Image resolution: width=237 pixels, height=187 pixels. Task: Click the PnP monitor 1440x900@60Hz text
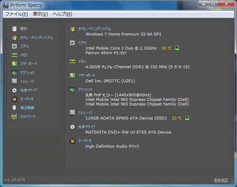click(x=118, y=95)
